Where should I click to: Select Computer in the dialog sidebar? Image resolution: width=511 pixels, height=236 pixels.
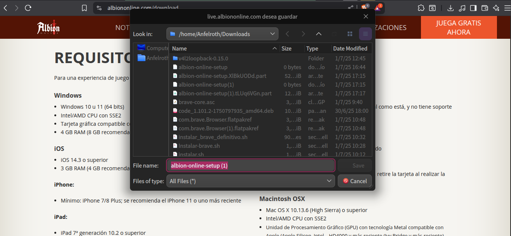click(x=153, y=48)
